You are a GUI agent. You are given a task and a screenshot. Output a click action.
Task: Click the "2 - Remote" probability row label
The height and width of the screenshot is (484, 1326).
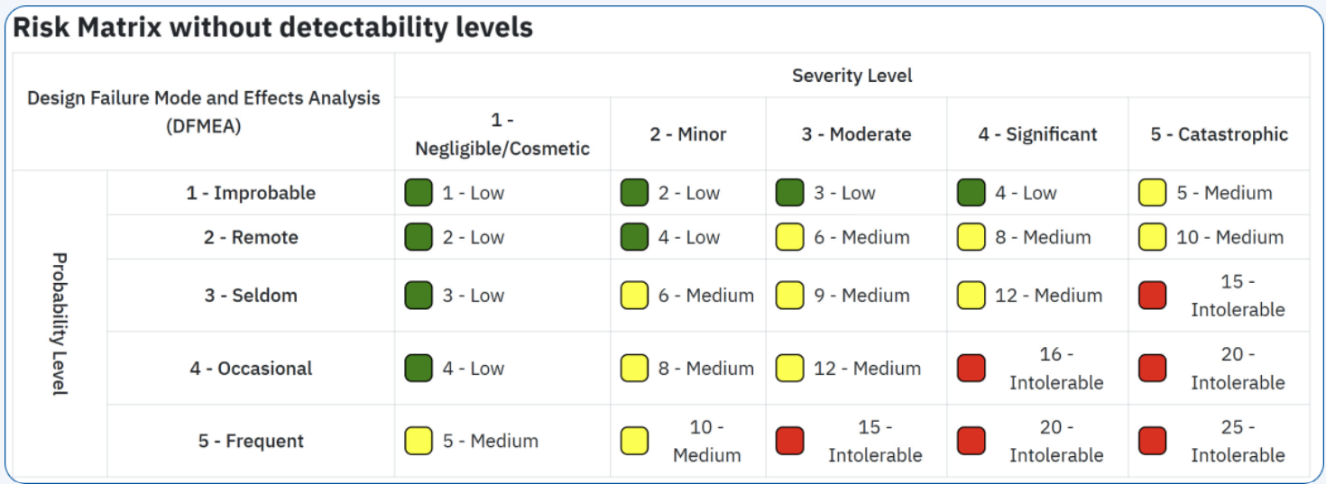pos(251,238)
